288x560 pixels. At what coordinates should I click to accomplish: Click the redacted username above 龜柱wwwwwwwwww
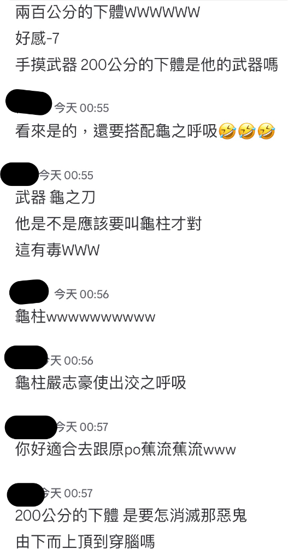(x=29, y=292)
